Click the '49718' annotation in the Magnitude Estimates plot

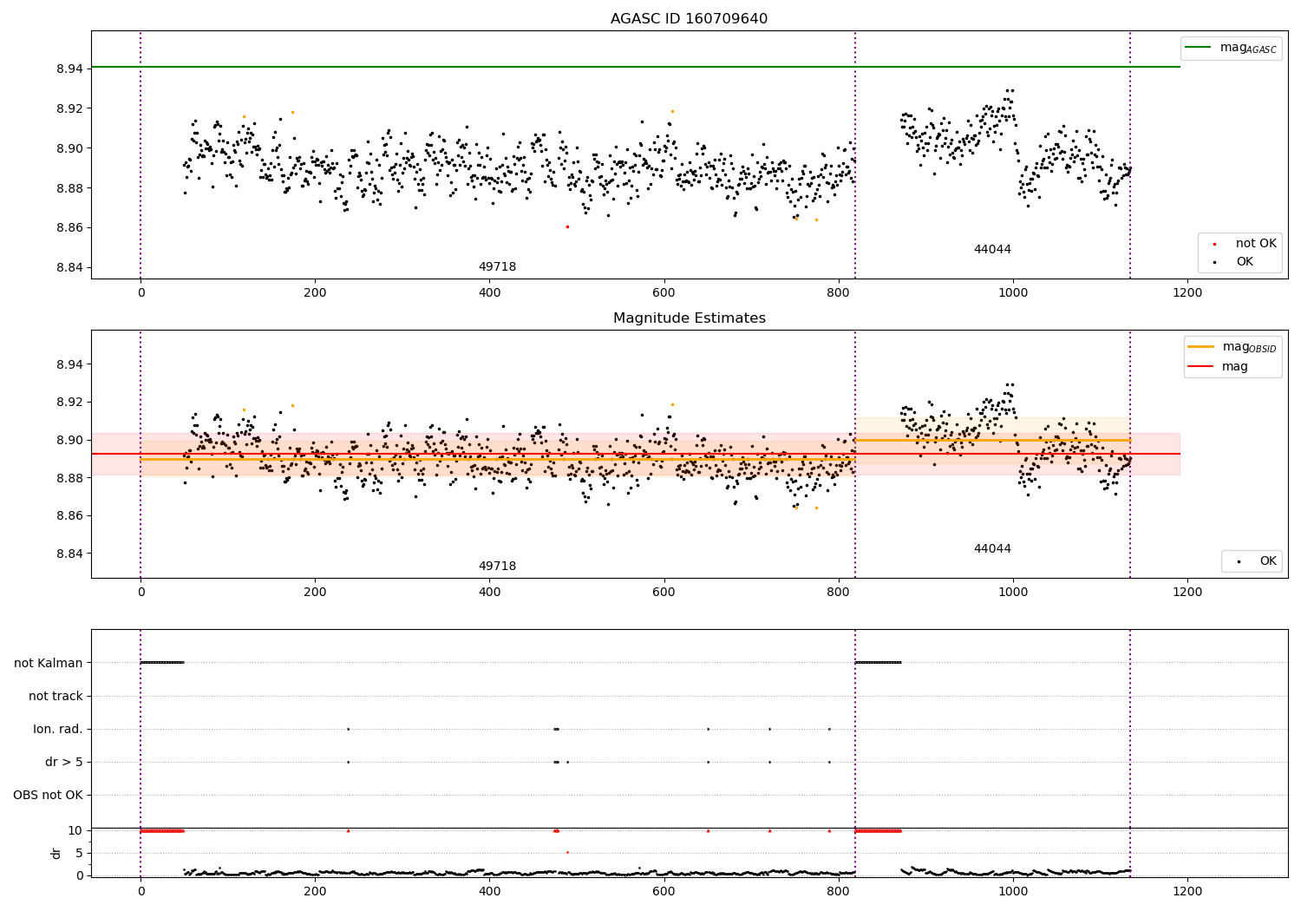click(497, 567)
